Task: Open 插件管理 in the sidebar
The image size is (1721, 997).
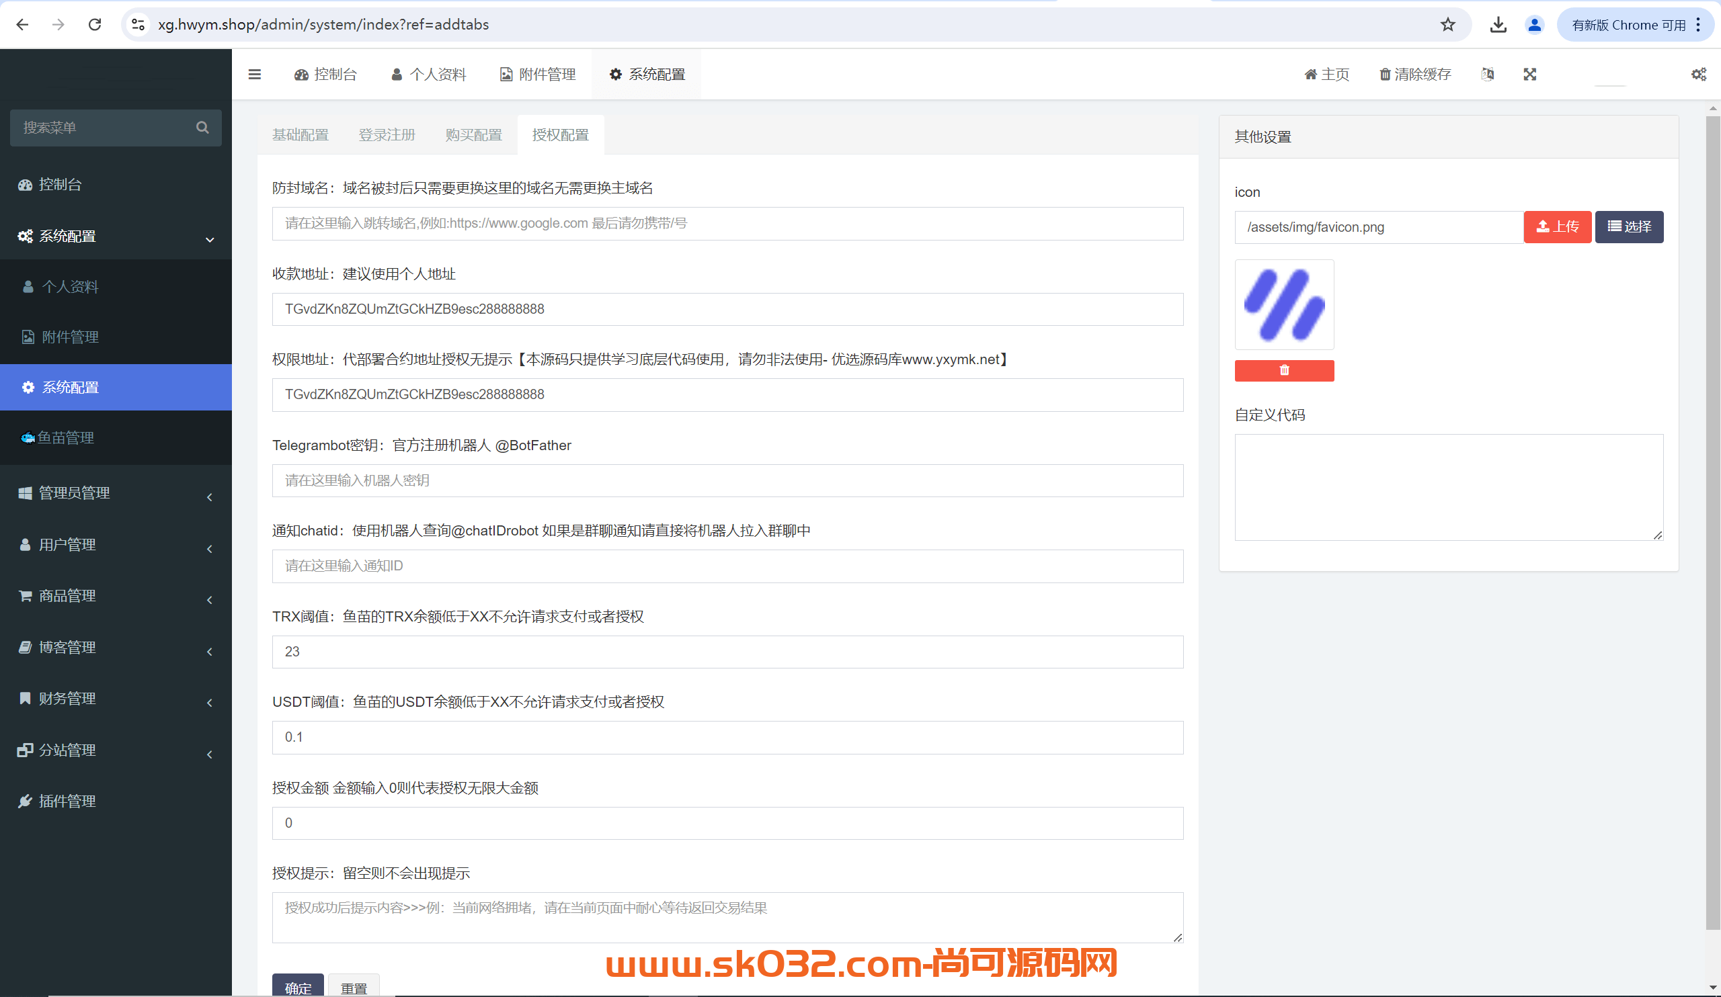Action: tap(116, 801)
